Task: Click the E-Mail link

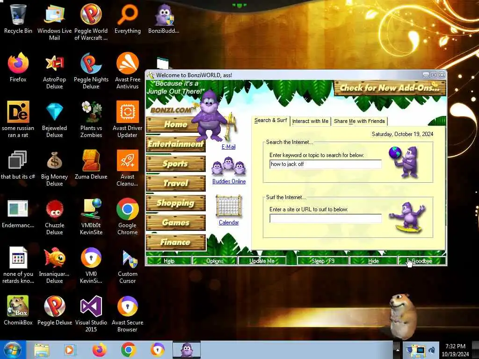Action: coord(228,147)
